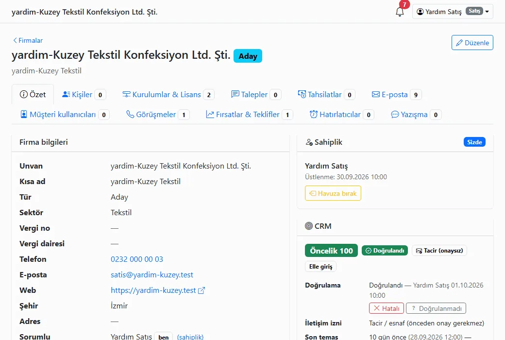Click the phone icon on Görüşmeler tab
The height and width of the screenshot is (340, 505).
(x=130, y=114)
